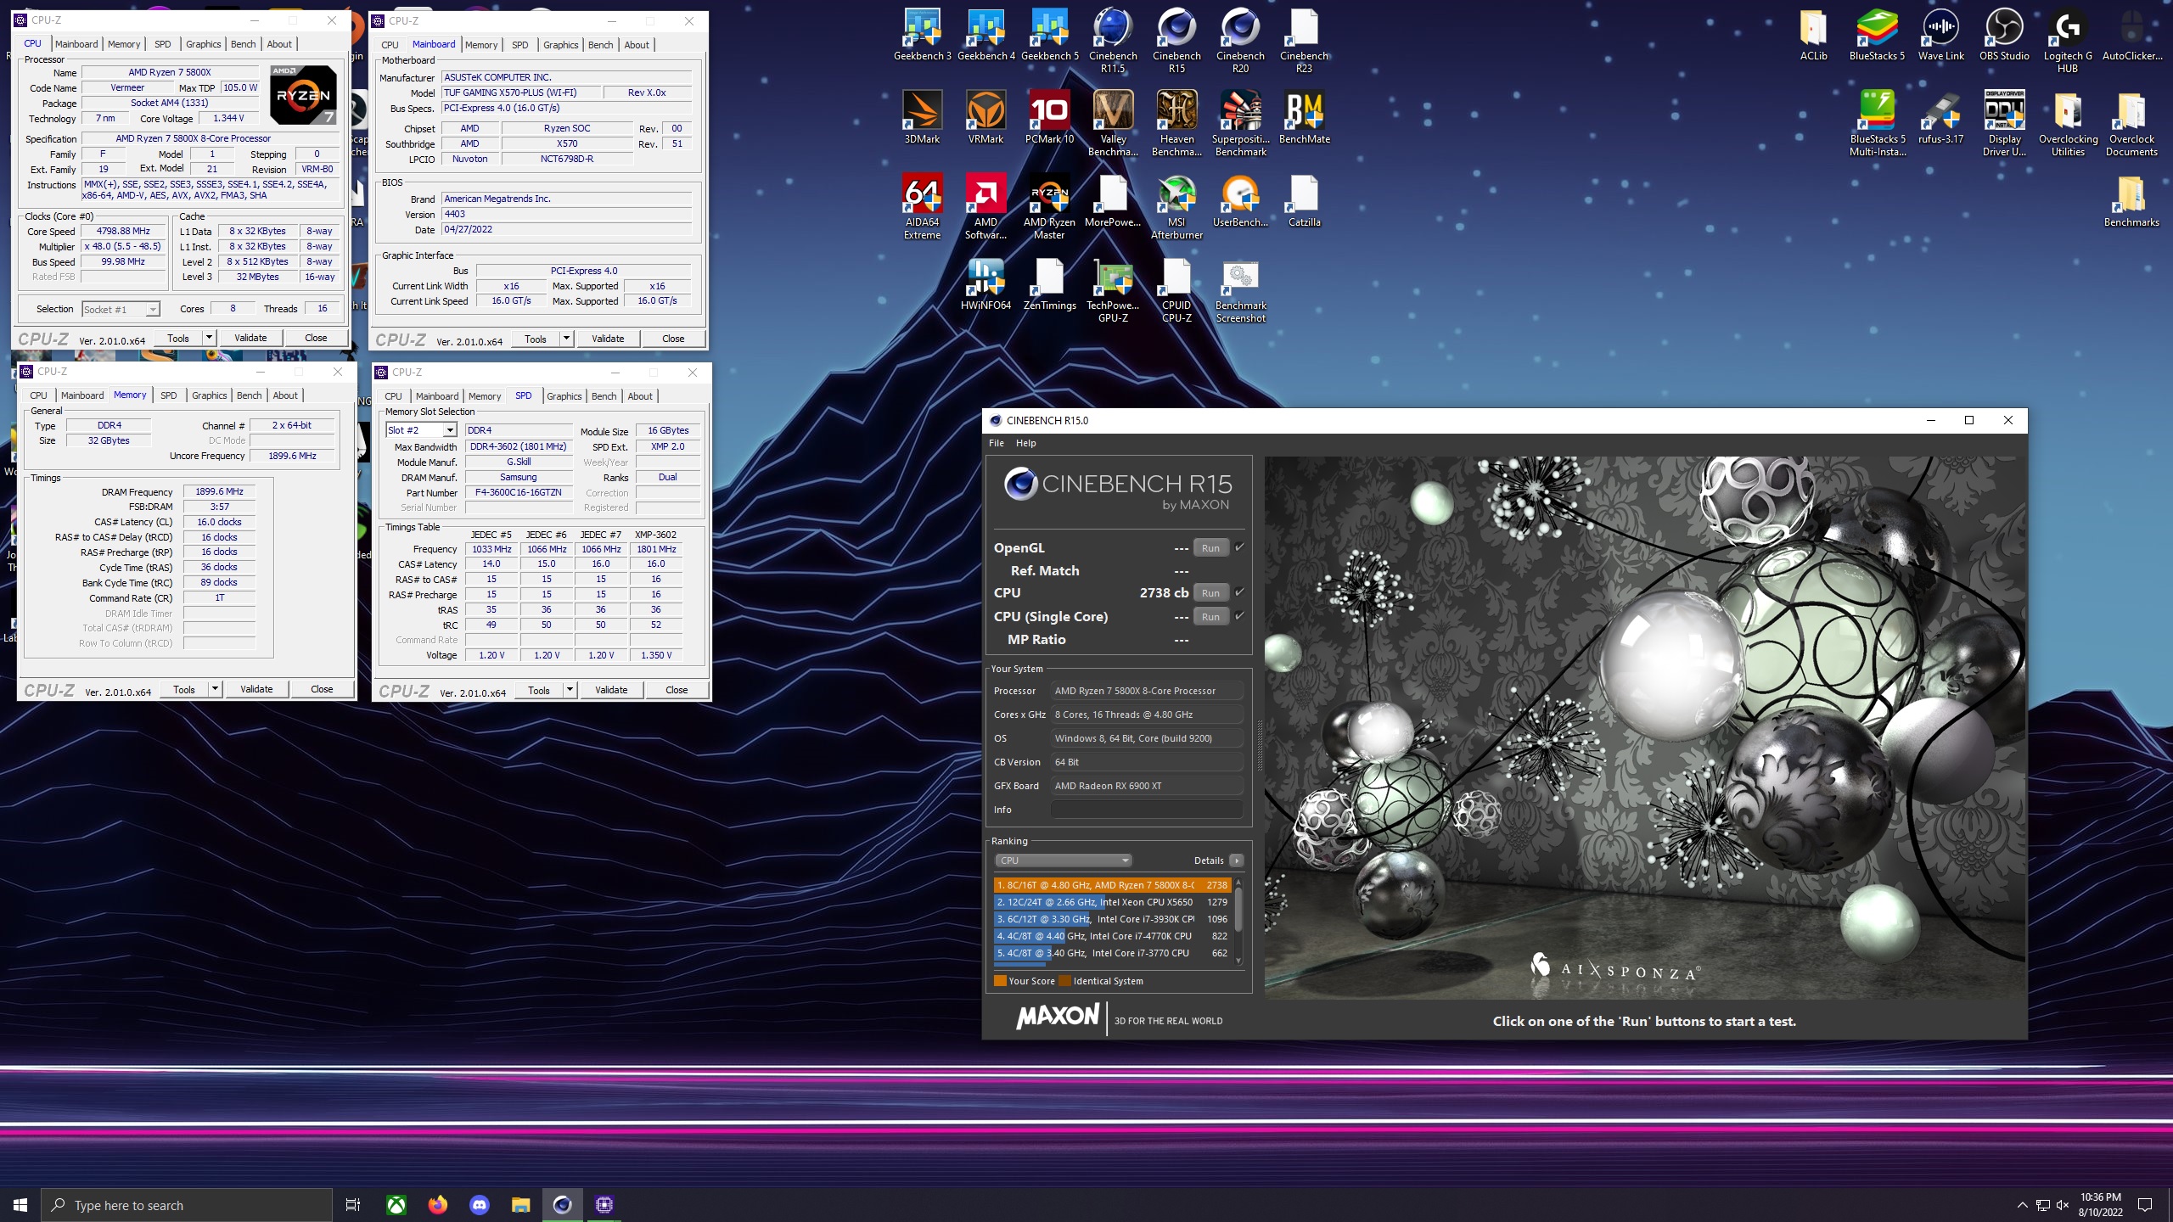Image resolution: width=2173 pixels, height=1222 pixels.
Task: Open AIDA64 Extreme desktop shortcut
Action: tap(922, 206)
